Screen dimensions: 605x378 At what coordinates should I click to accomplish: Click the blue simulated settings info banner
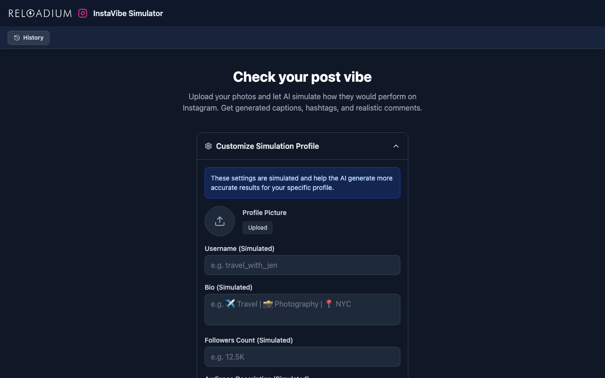pyautogui.click(x=302, y=183)
